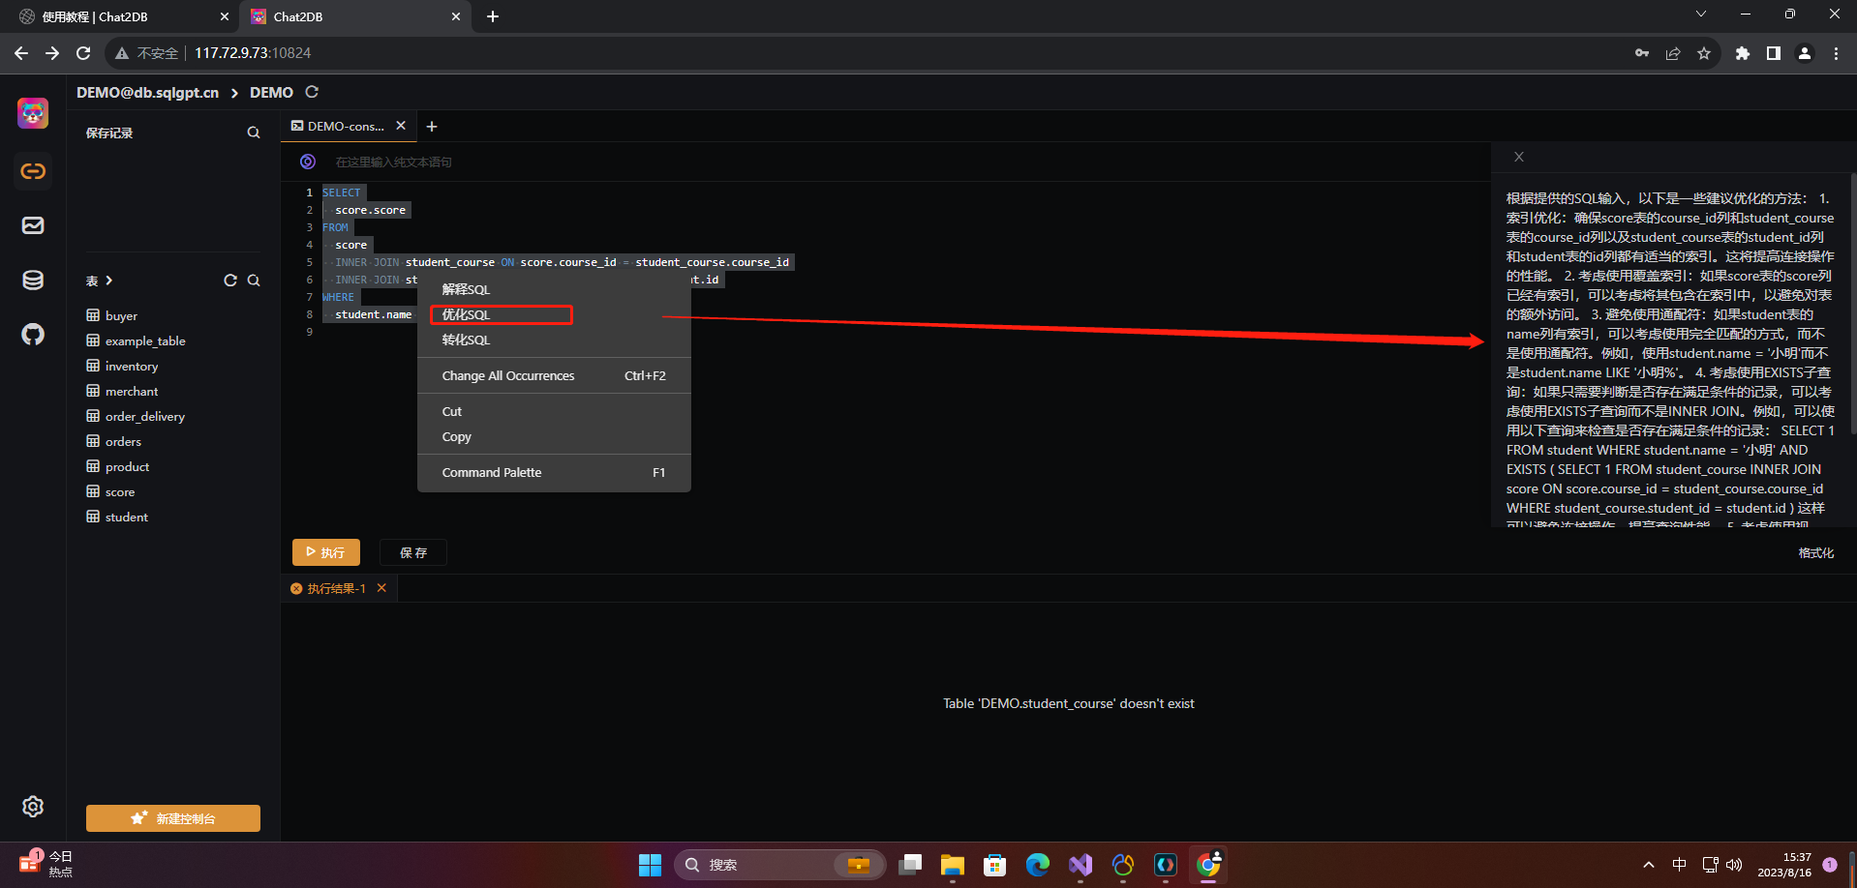Open Command Palette from context menu
The width and height of the screenshot is (1857, 888).
tap(554, 472)
